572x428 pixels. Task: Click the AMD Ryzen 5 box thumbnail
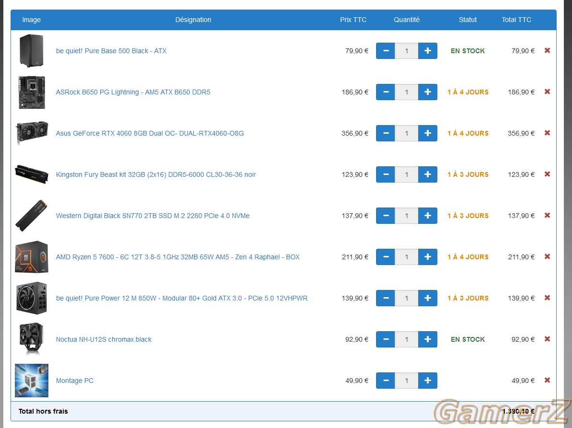coord(32,257)
